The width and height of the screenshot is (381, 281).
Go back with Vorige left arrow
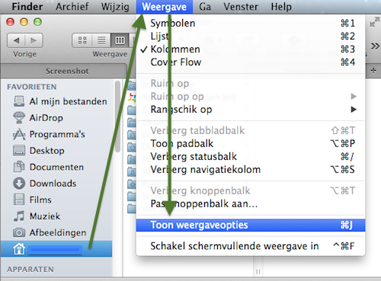click(16, 40)
